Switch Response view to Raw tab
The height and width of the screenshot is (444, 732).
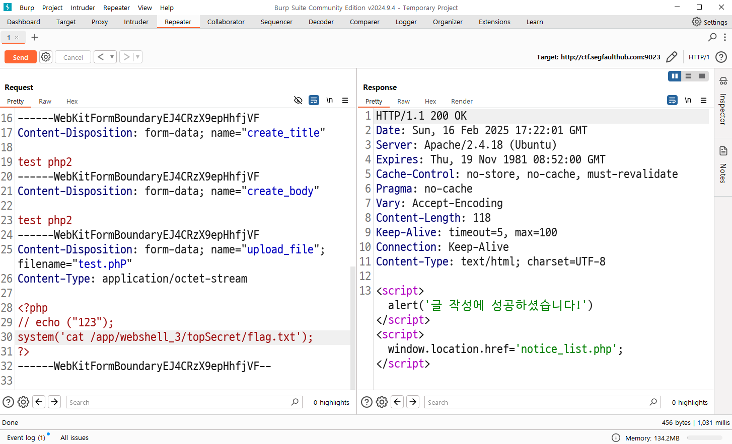403,101
